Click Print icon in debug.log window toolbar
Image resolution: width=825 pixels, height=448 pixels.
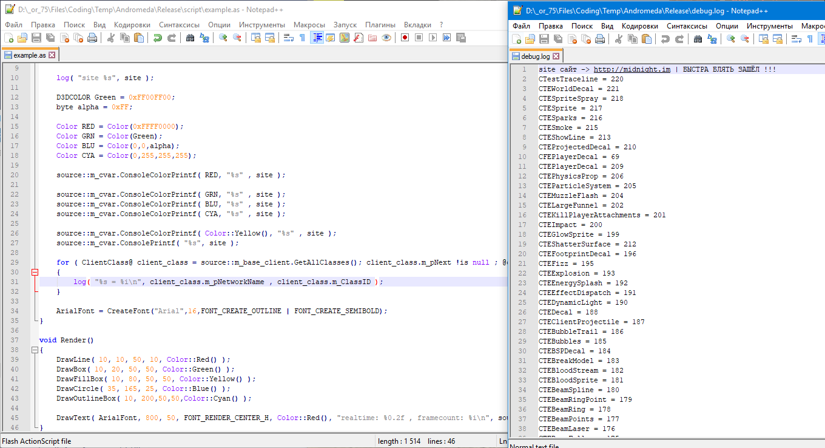pyautogui.click(x=600, y=39)
